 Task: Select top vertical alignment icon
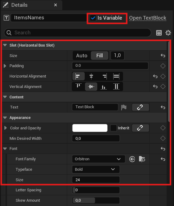78,86
